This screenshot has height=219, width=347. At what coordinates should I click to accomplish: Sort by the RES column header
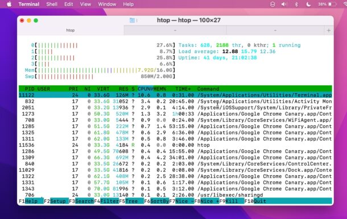click(x=123, y=89)
